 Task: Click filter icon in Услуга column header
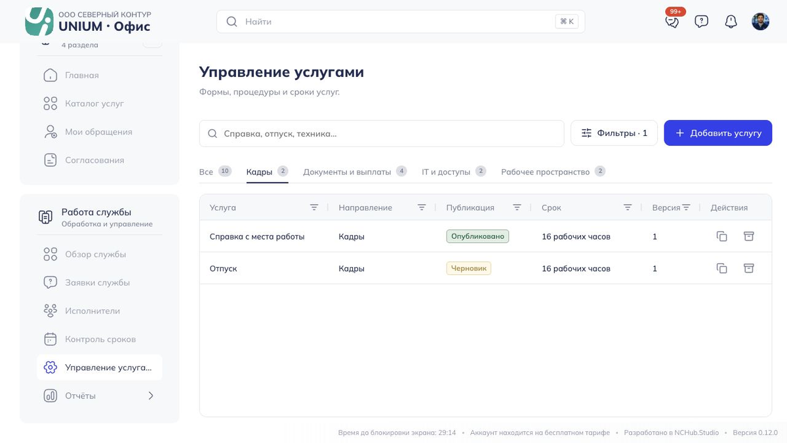tap(314, 207)
